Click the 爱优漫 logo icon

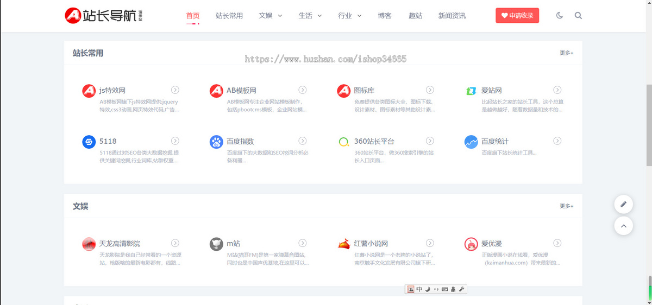(x=471, y=244)
